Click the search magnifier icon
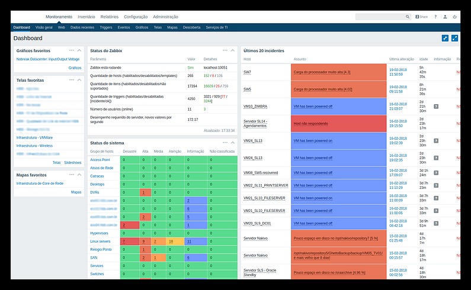 [x=407, y=17]
